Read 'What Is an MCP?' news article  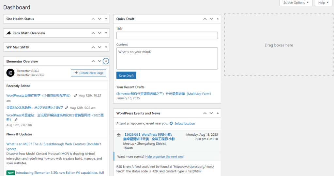54,146
